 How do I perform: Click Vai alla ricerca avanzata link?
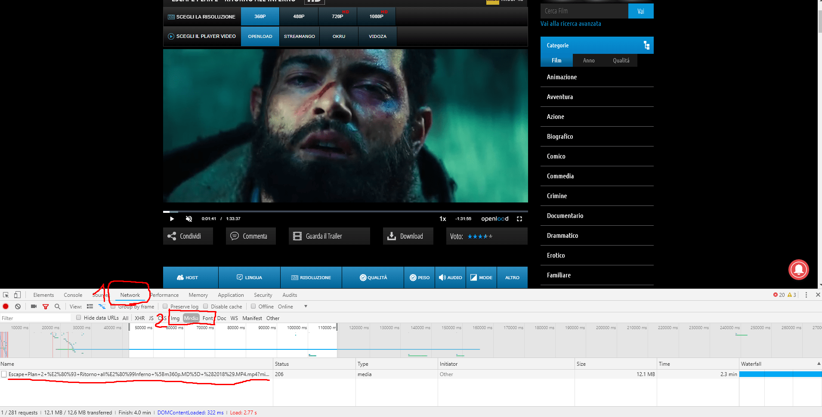[x=571, y=24]
